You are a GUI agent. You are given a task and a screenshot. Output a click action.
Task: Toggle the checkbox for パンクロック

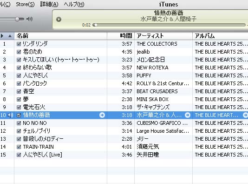point(19,83)
